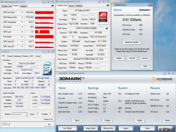Click the Code Name value Wolfdale
The height and width of the screenshot is (132, 176).
tap(20, 67)
